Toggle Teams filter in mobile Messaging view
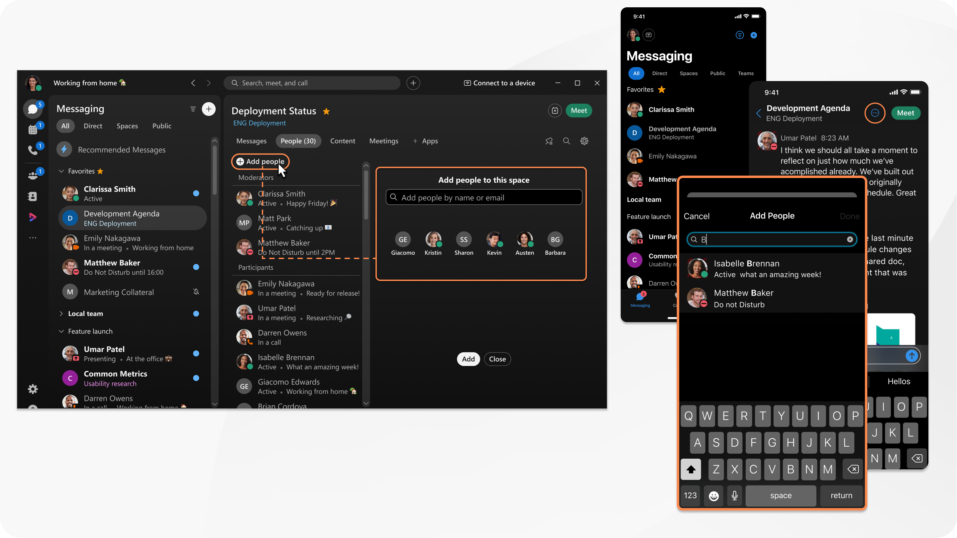Image resolution: width=957 pixels, height=538 pixels. point(746,73)
